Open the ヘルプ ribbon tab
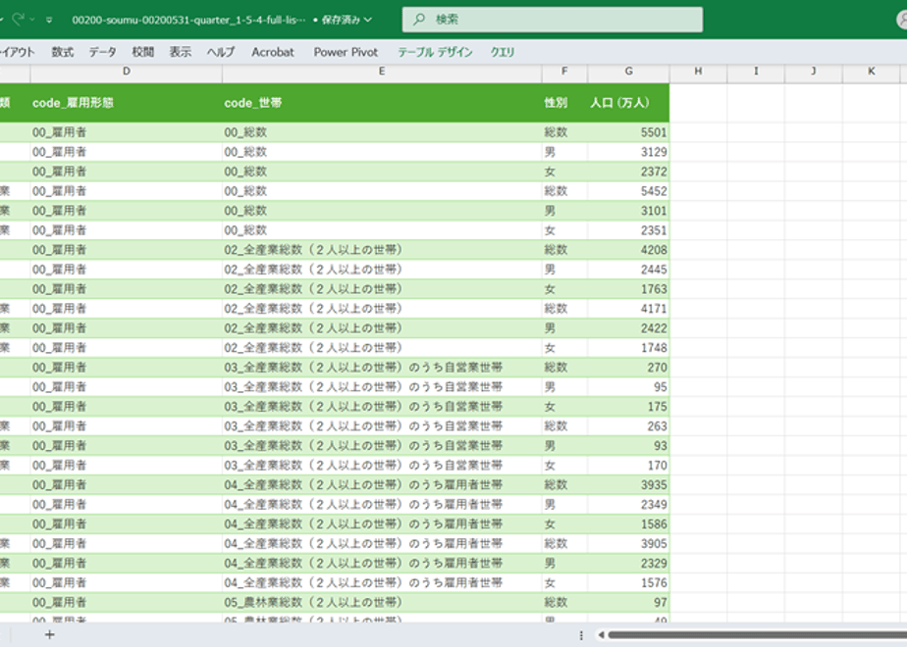The height and width of the screenshot is (647, 907). pos(221,52)
